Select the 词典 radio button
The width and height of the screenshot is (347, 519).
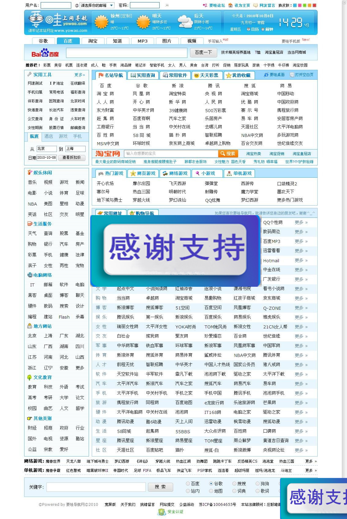click(234, 491)
